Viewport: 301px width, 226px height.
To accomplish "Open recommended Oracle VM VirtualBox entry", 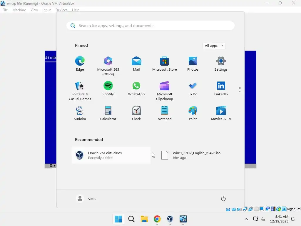I will pyautogui.click(x=111, y=155).
